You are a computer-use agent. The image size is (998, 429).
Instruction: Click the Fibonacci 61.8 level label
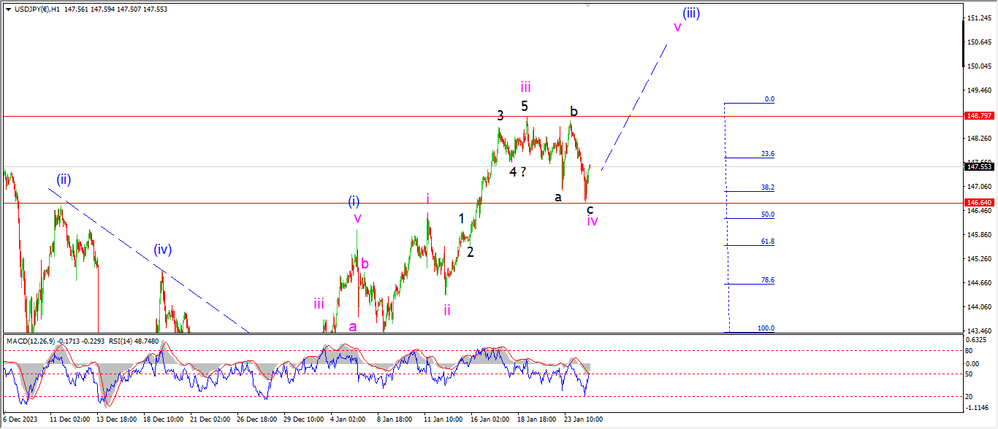(x=767, y=241)
